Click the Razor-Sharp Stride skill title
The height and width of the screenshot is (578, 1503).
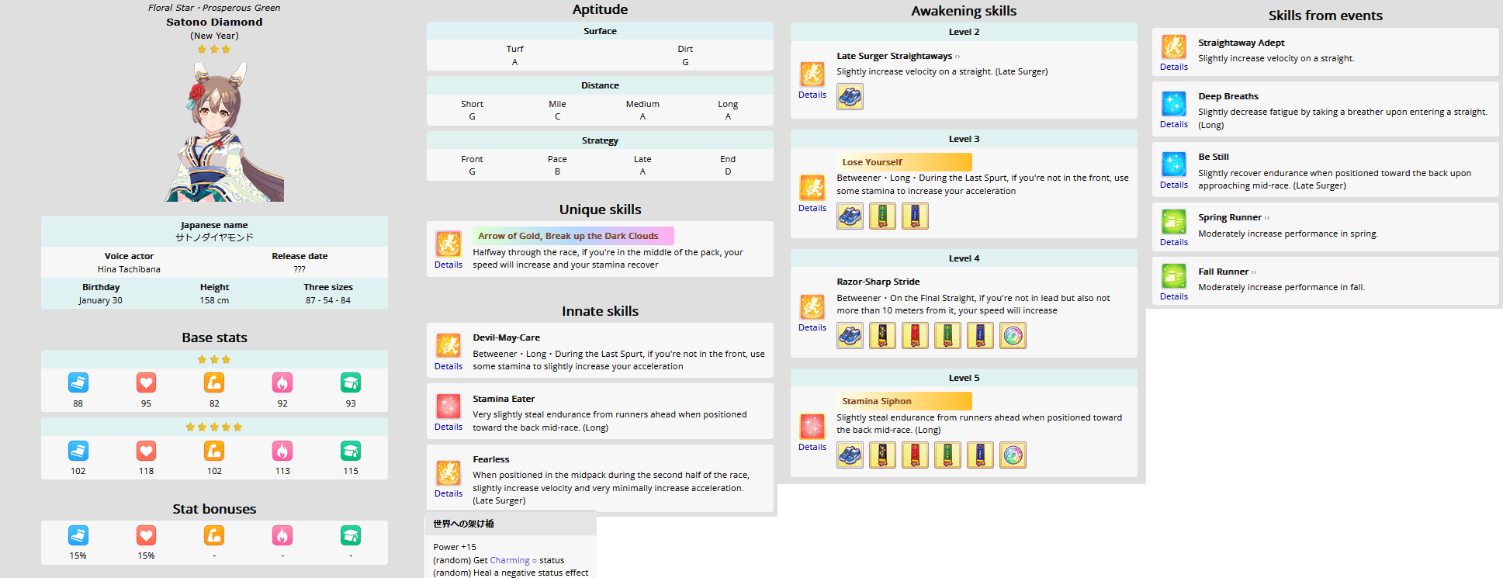click(878, 282)
